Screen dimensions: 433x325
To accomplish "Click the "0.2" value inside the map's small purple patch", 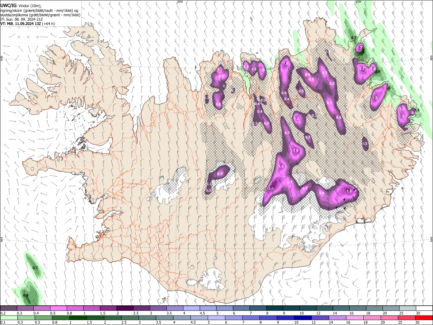I will 314,116.
